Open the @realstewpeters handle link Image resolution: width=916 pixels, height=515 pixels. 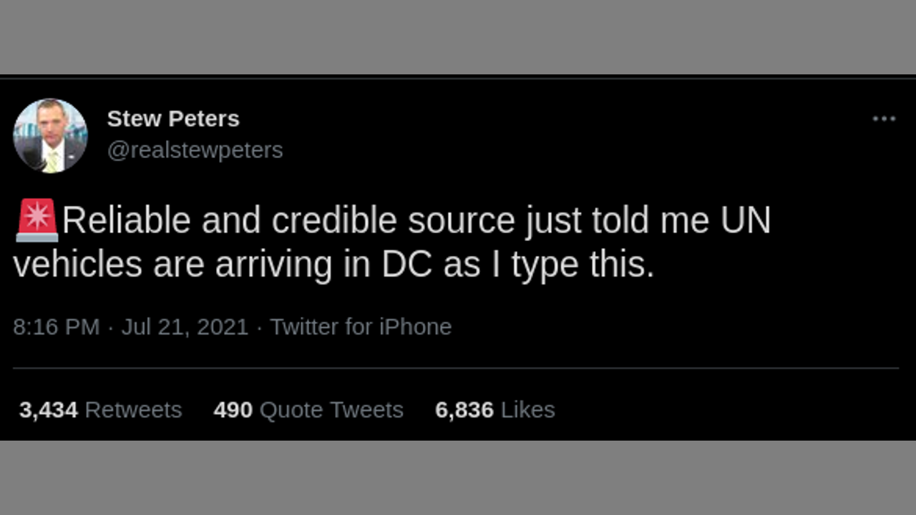195,150
